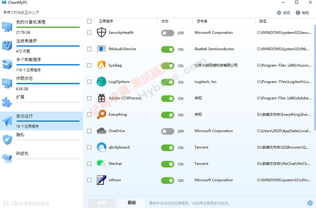This screenshot has height=208, width=316.
Task: Click the Wechat chat bubbles icon
Action: (101, 163)
